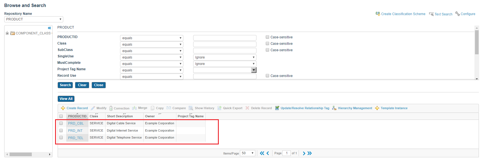
Task: Tick the select-all checkbox in table header
Action: (61, 116)
